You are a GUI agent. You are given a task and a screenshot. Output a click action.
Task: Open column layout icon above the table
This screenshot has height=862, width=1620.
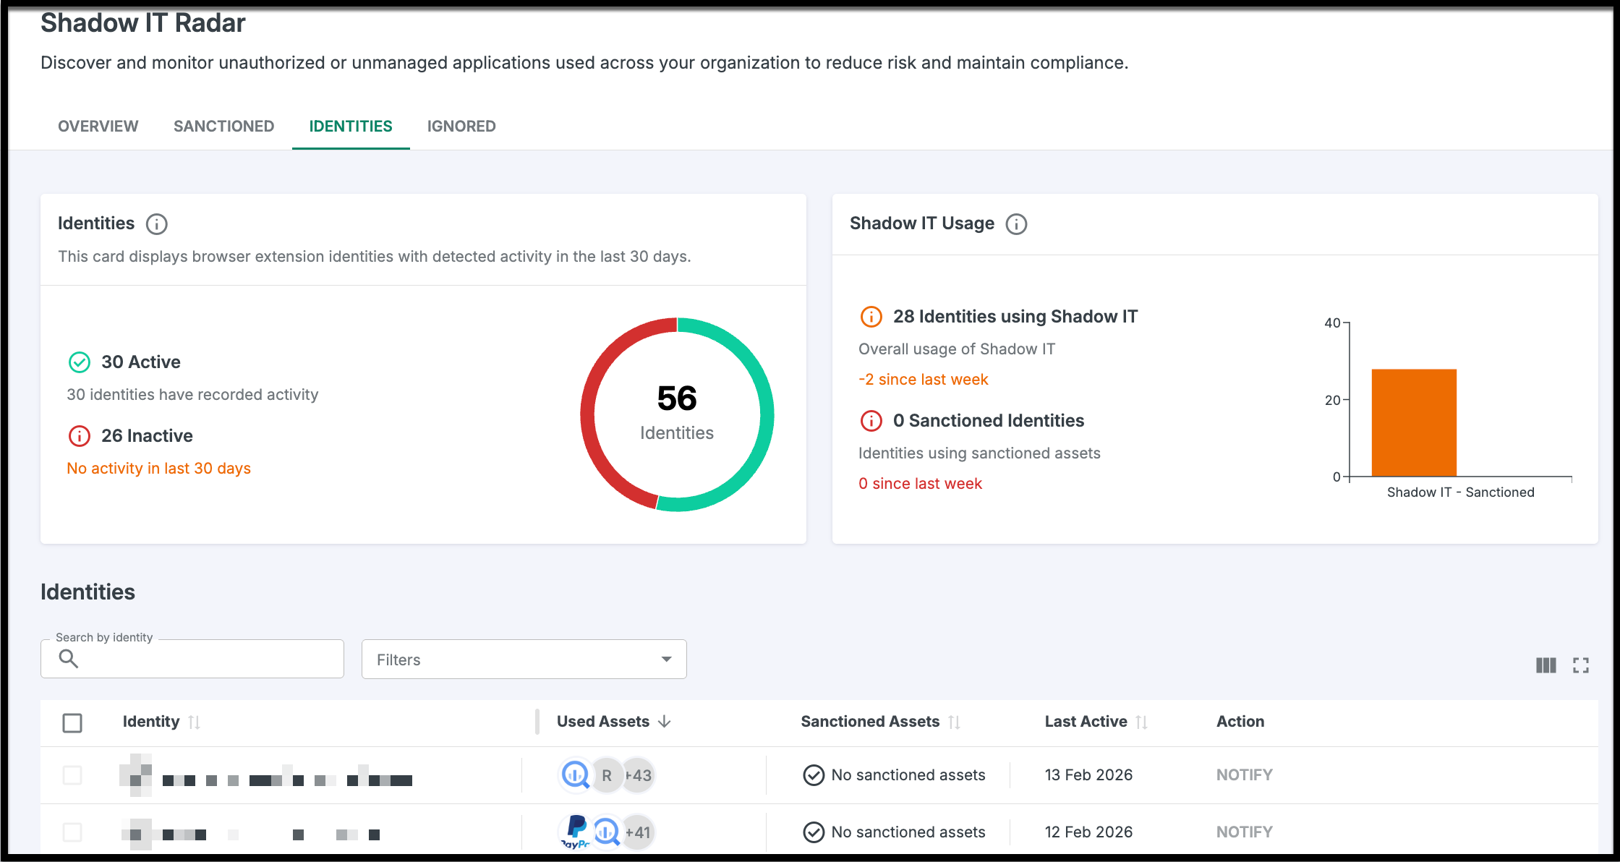tap(1546, 665)
